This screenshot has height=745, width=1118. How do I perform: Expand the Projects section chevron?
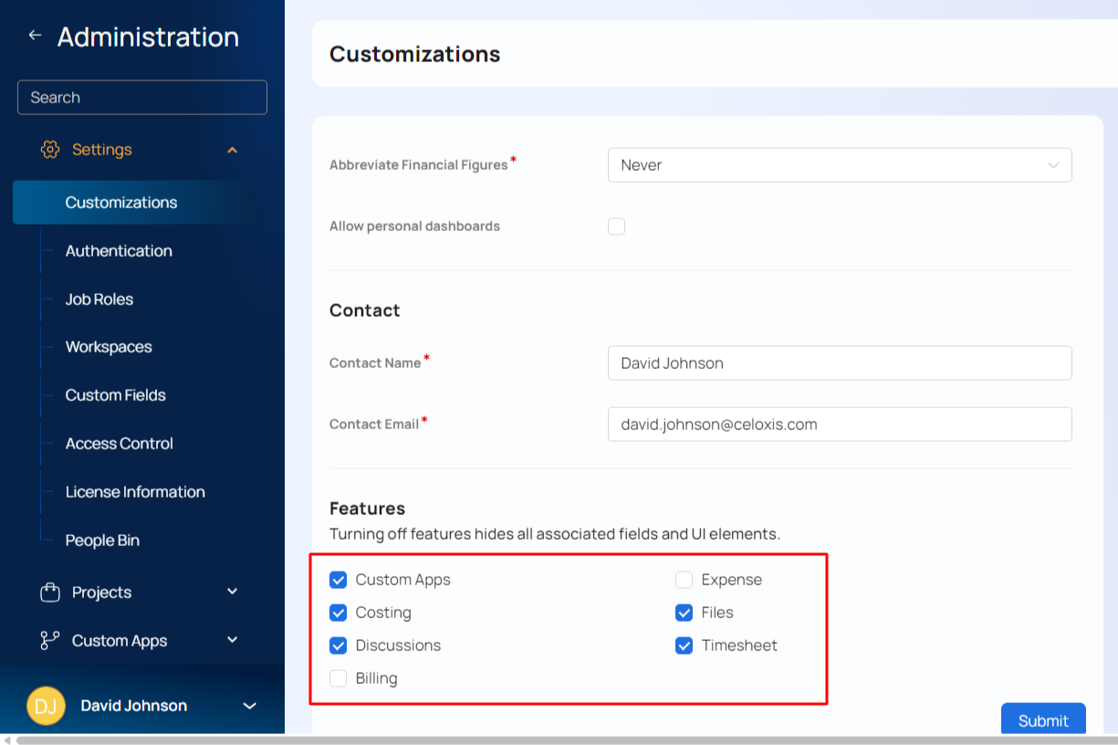click(232, 592)
